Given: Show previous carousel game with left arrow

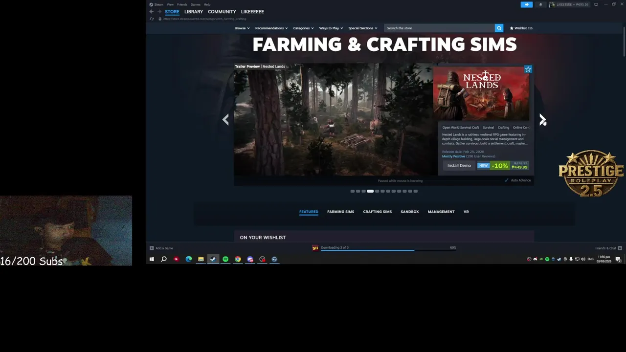Looking at the screenshot, I should click(x=225, y=119).
